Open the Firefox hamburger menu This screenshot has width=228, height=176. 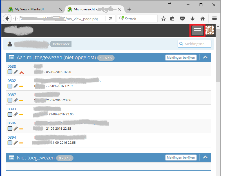tap(214, 19)
